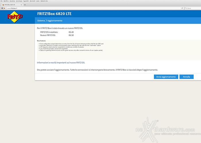Click the 'First configuration wizard' bullet line

(72, 44)
